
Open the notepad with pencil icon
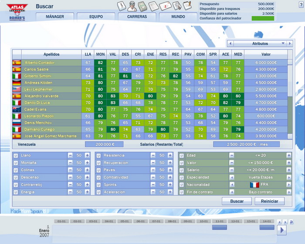187,6
